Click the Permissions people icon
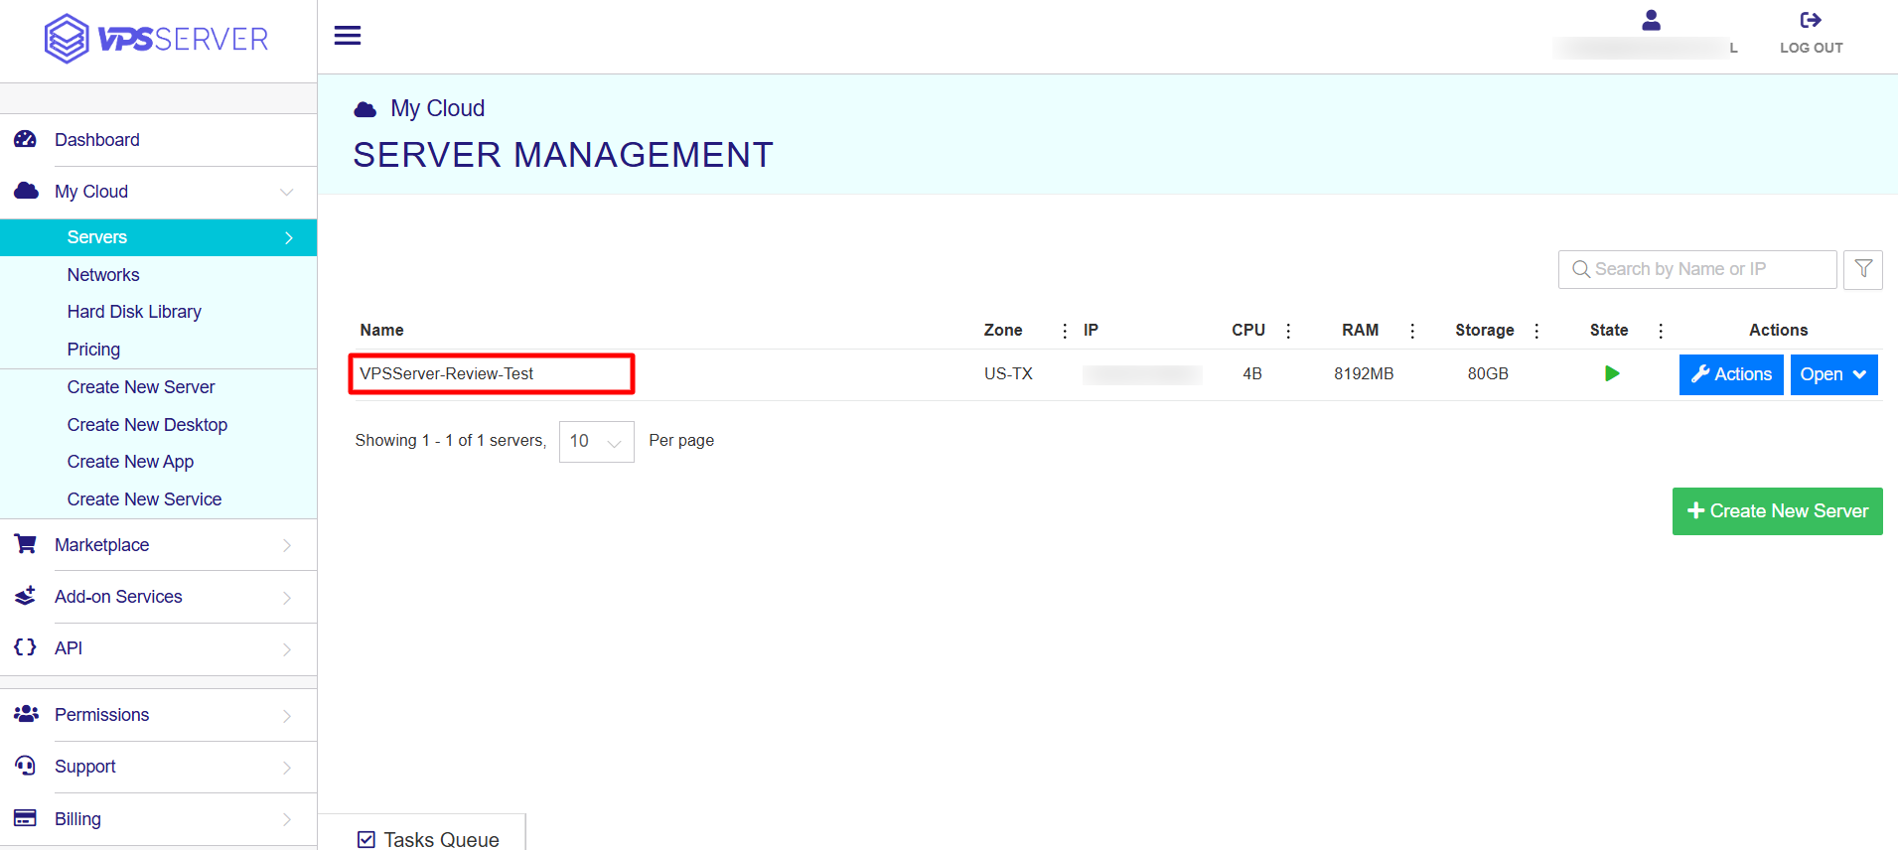Image resolution: width=1898 pixels, height=850 pixels. click(26, 714)
